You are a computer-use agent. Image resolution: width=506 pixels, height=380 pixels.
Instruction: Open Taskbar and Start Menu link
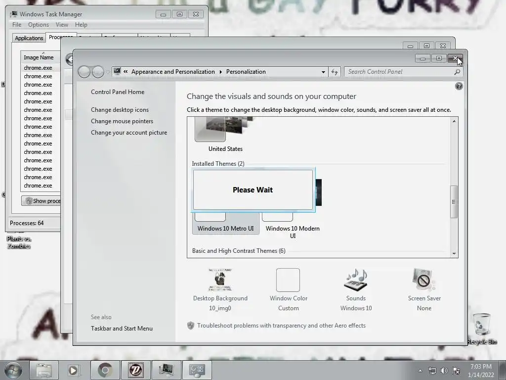coord(122,329)
